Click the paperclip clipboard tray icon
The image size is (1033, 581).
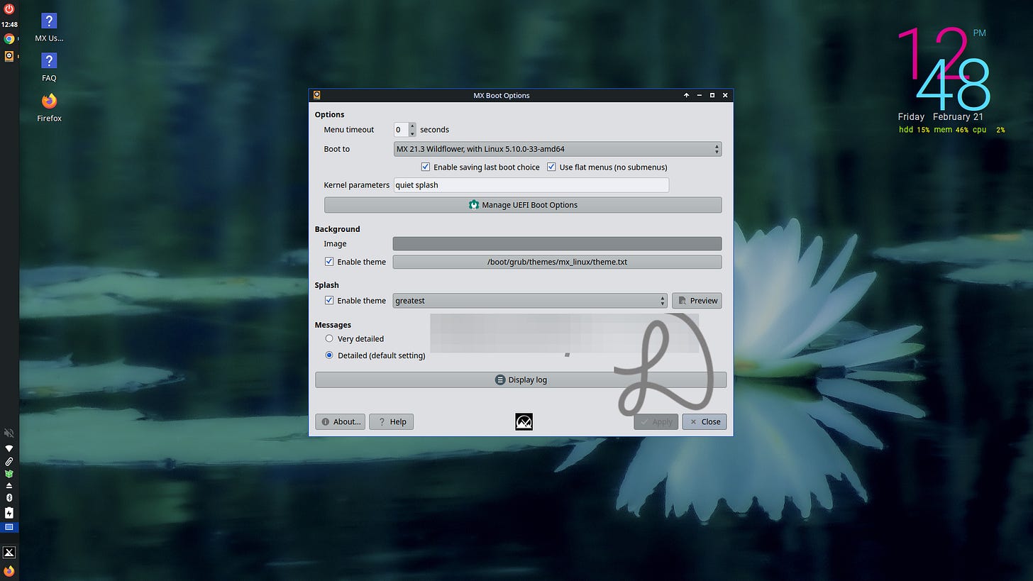(x=9, y=461)
